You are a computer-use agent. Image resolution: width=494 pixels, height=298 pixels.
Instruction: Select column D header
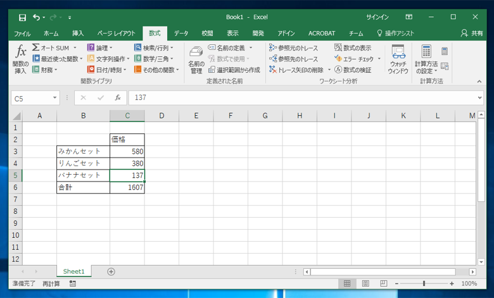click(161, 116)
